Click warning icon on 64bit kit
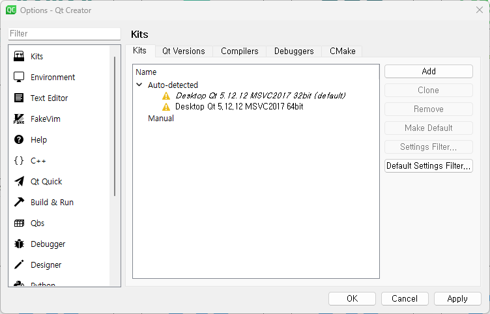This screenshot has width=490, height=314. coord(166,107)
